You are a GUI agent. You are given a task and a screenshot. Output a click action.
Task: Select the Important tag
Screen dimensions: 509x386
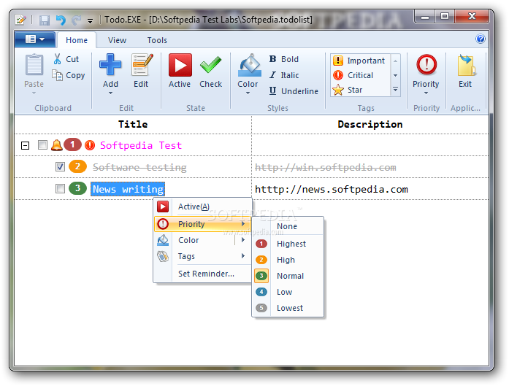[359, 61]
